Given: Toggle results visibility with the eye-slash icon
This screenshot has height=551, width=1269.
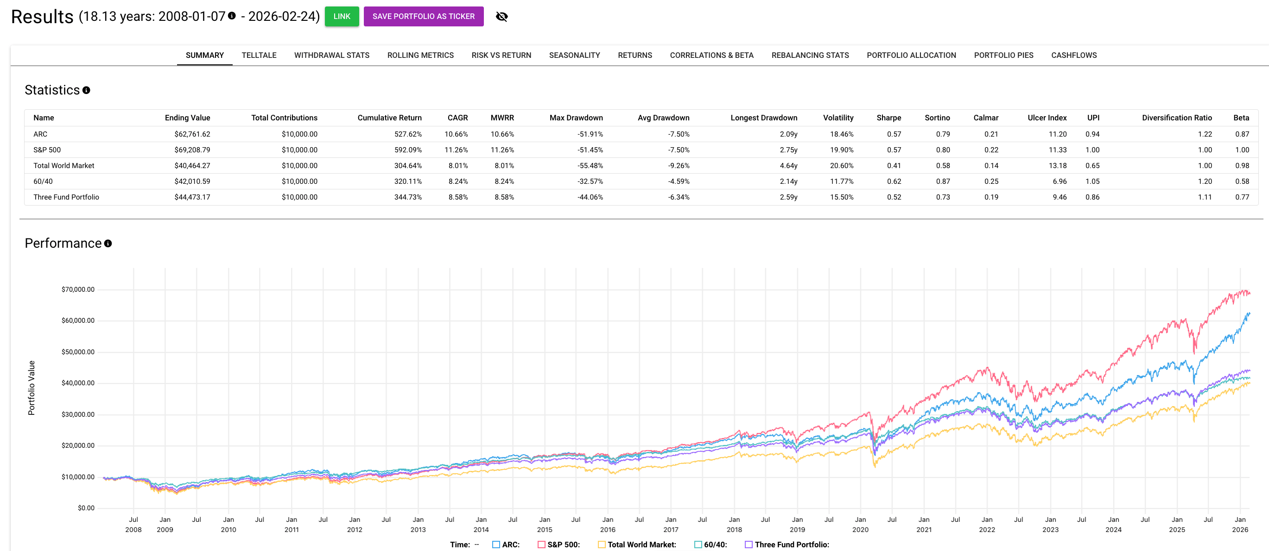Looking at the screenshot, I should pos(502,16).
